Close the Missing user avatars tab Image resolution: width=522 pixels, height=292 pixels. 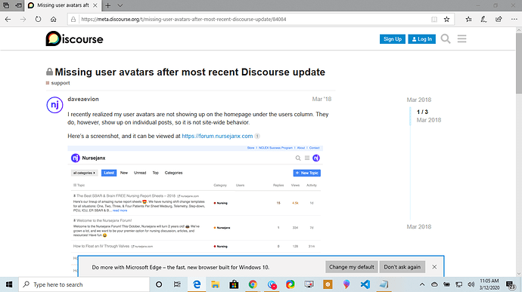[95, 5]
